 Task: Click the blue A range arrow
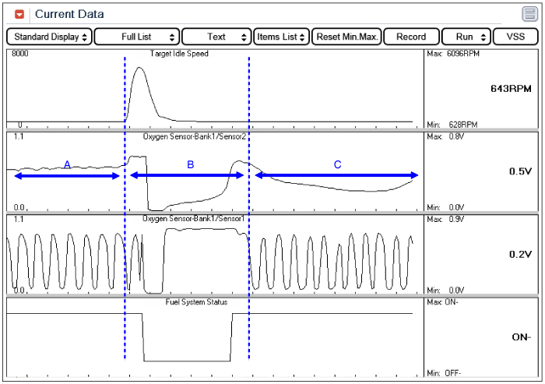67,176
